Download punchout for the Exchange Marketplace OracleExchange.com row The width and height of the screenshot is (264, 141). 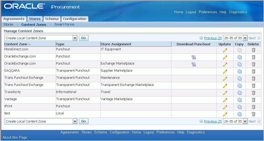point(194,64)
